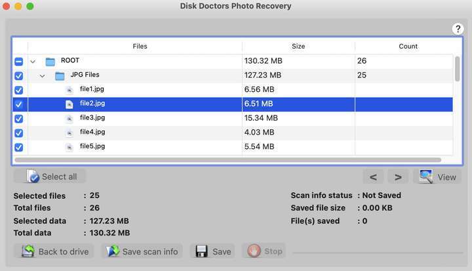Screen dimensions: 472x271
Task: Sort by the Count column header
Action: coord(408,47)
